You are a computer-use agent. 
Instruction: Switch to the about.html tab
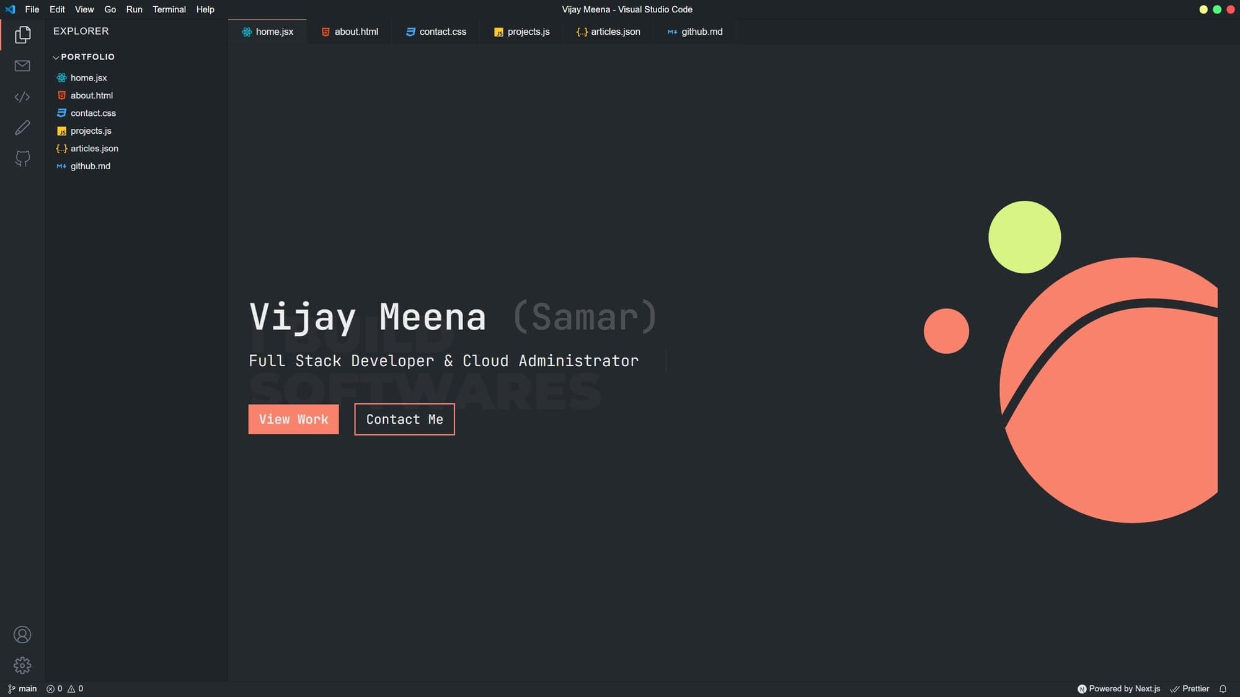349,32
